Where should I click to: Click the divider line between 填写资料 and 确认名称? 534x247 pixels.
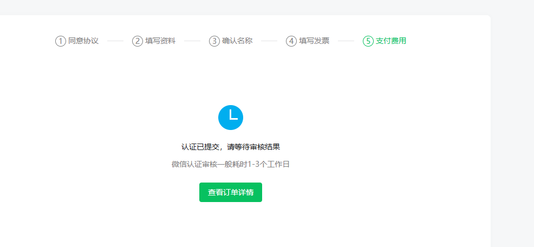[x=192, y=41]
